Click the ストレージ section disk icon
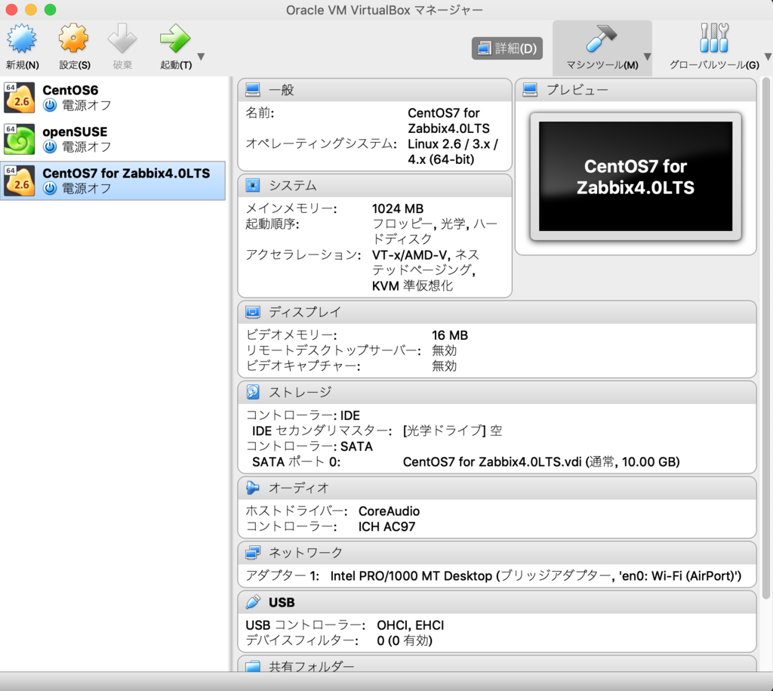Image resolution: width=773 pixels, height=691 pixels. click(x=252, y=392)
